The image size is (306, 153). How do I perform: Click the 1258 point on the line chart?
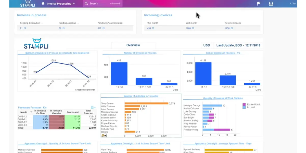point(53,62)
